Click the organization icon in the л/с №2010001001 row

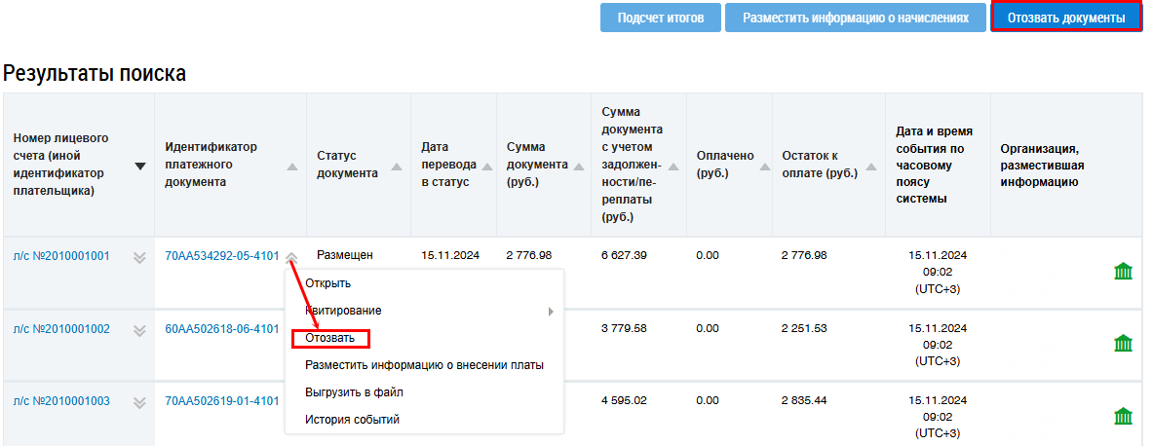pos(1123,272)
